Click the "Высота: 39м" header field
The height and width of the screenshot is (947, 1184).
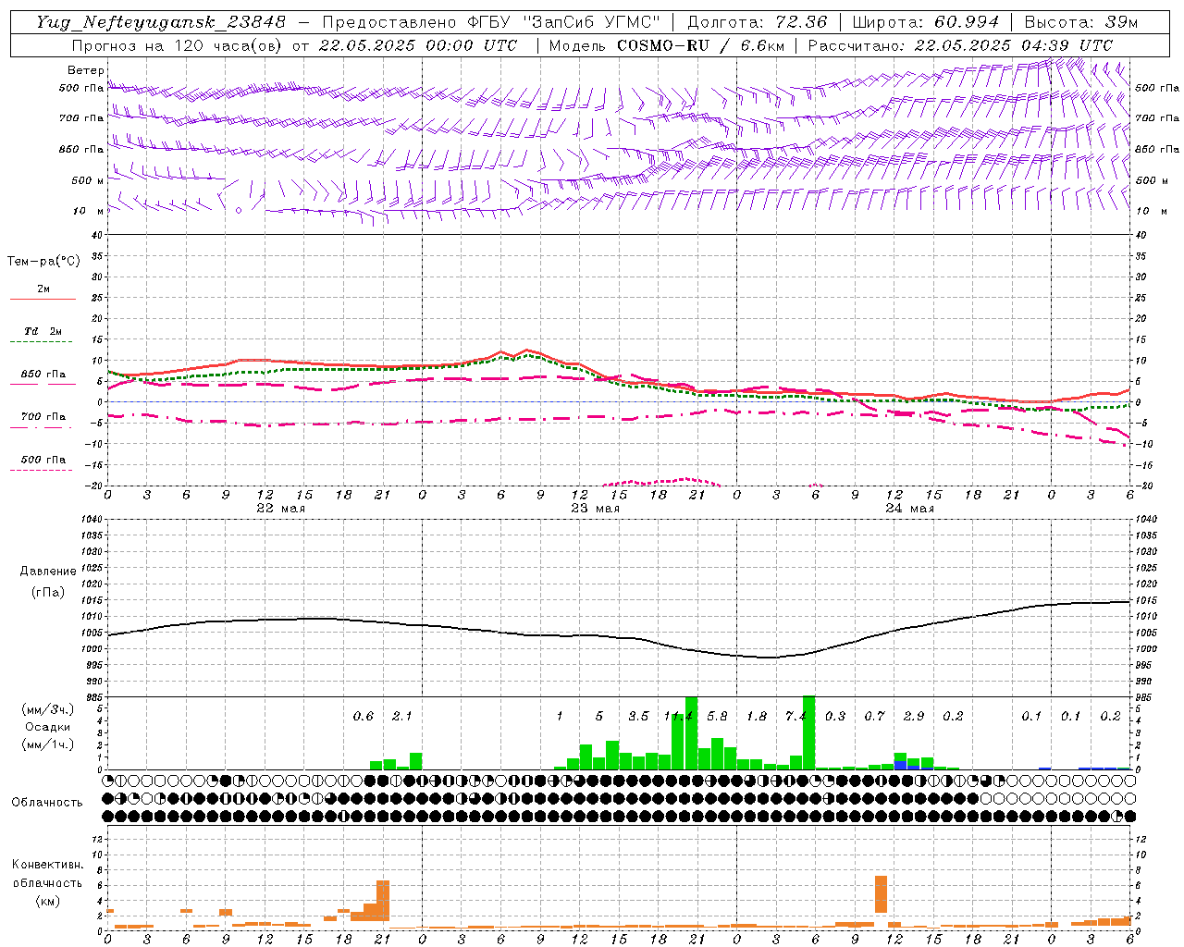1081,22
